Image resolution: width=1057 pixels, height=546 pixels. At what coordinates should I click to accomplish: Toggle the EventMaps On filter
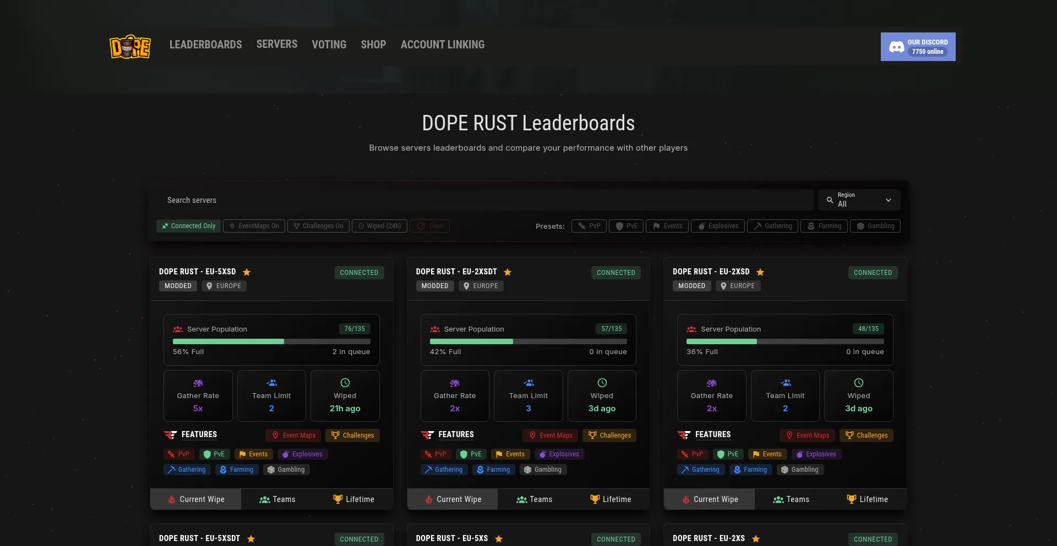coord(254,226)
